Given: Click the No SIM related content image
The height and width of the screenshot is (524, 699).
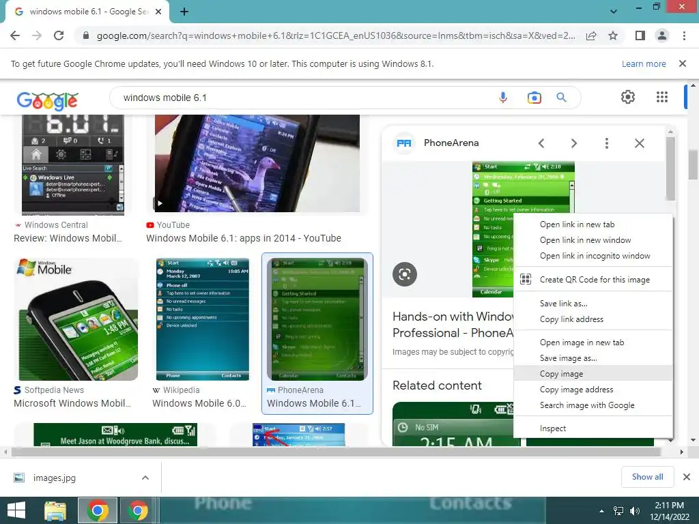Looking at the screenshot, I should pyautogui.click(x=453, y=424).
